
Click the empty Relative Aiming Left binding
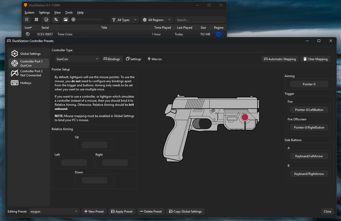(x=74, y=163)
